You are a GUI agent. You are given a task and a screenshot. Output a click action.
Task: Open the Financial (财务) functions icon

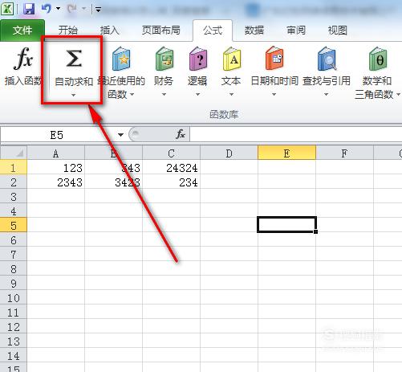tap(164, 59)
